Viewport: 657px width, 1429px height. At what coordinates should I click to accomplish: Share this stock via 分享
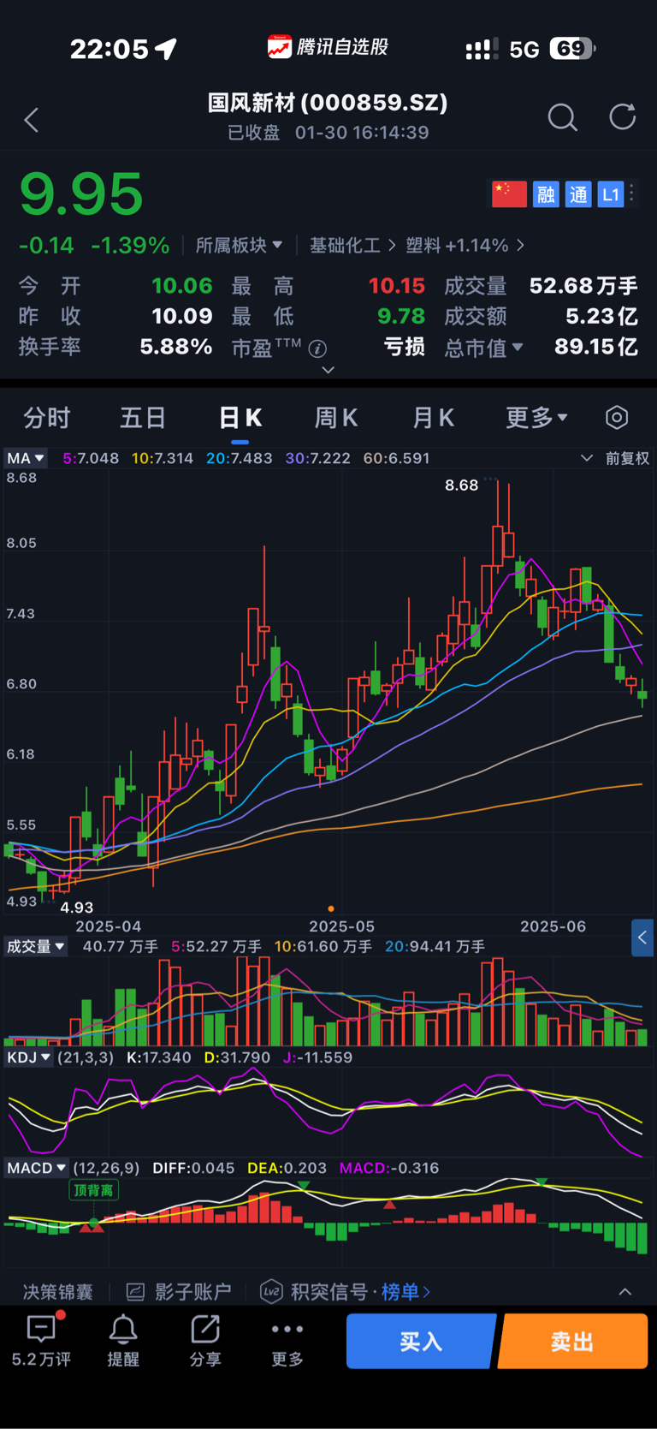205,1341
